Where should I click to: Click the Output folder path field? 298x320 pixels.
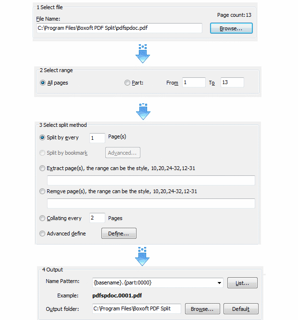(137, 308)
